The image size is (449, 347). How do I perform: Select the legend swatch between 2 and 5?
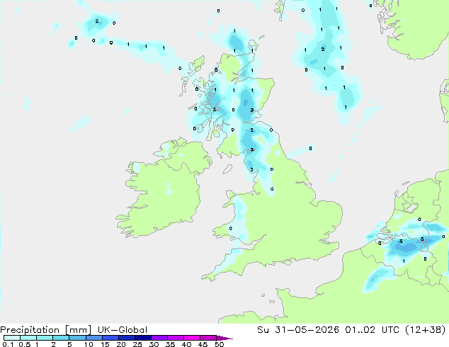tap(61, 338)
